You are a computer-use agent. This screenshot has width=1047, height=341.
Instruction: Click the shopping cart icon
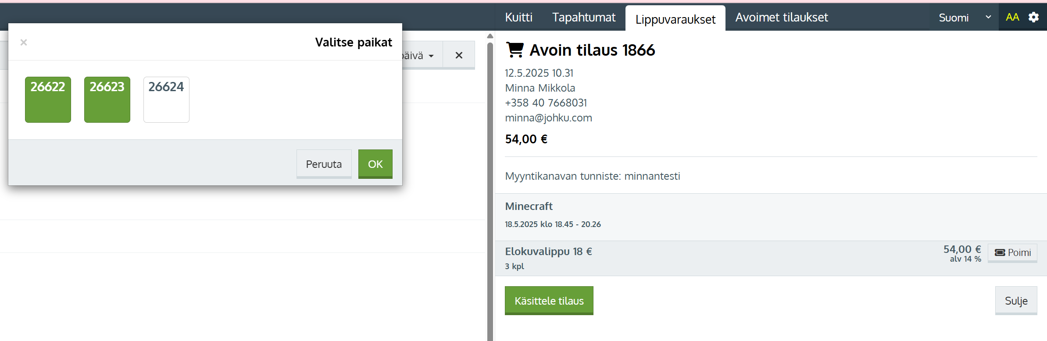(x=515, y=50)
